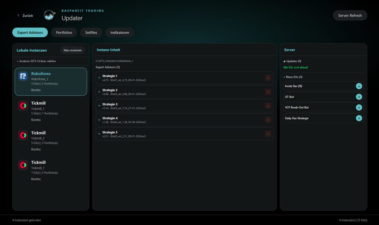The width and height of the screenshot is (379, 225).
Task: Switch to the Expert Advisors tab
Action: click(30, 33)
